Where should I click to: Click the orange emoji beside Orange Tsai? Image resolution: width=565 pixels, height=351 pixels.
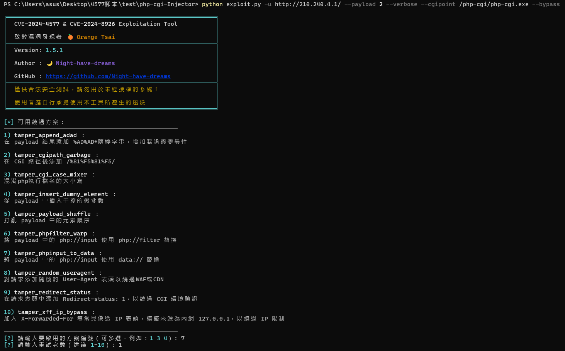[x=70, y=37]
